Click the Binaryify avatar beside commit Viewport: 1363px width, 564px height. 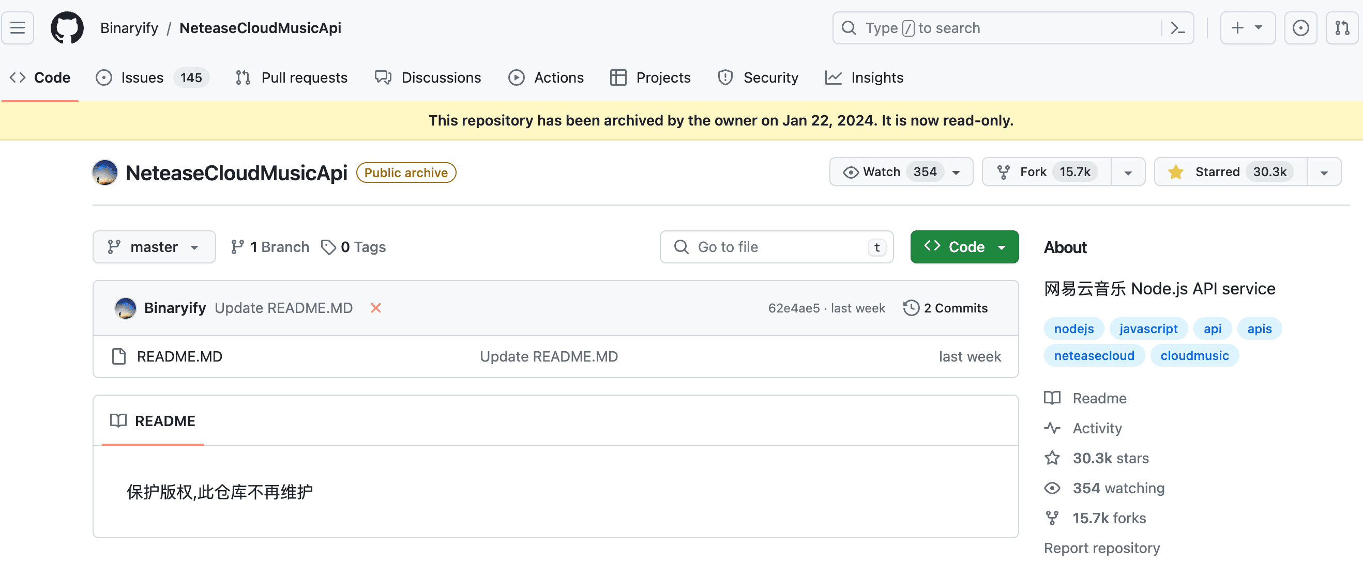[126, 308]
